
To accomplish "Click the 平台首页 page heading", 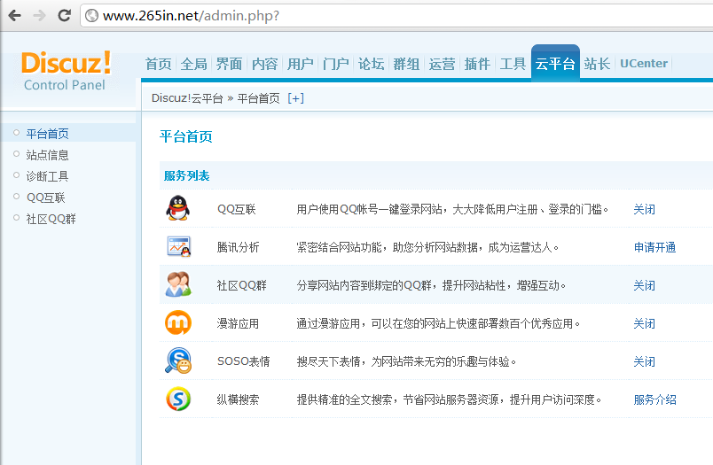I will click(186, 136).
